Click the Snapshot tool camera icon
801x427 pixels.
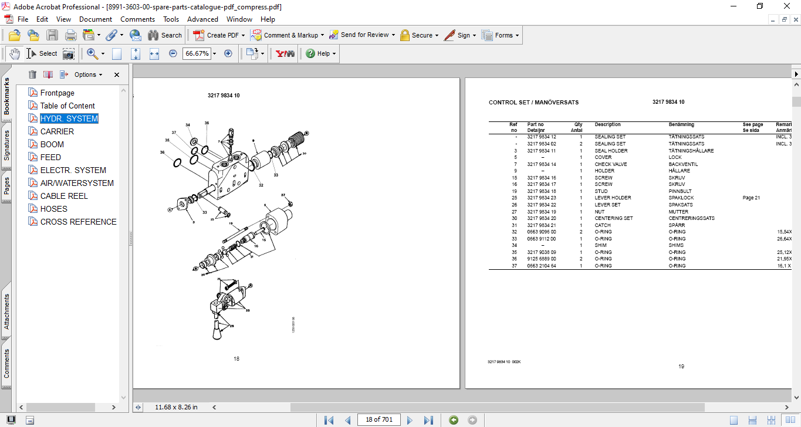pyautogui.click(x=69, y=53)
